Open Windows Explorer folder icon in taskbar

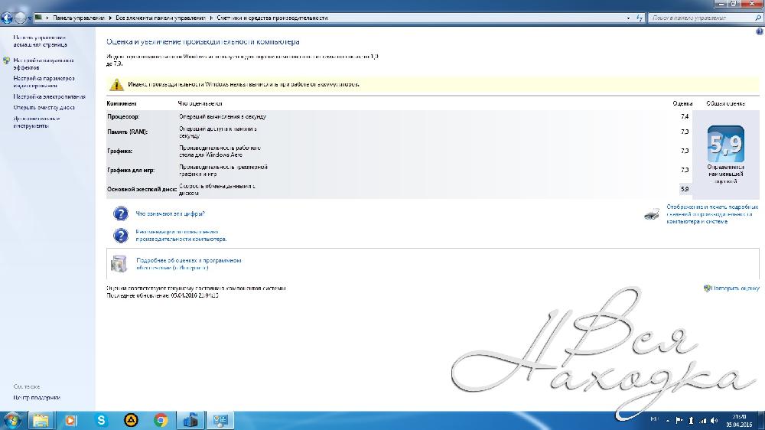pyautogui.click(x=41, y=420)
